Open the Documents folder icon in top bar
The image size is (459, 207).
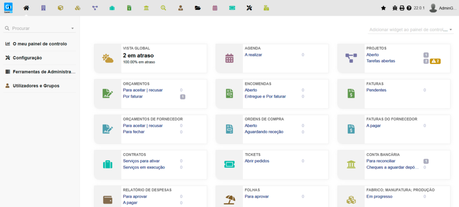pos(198,8)
